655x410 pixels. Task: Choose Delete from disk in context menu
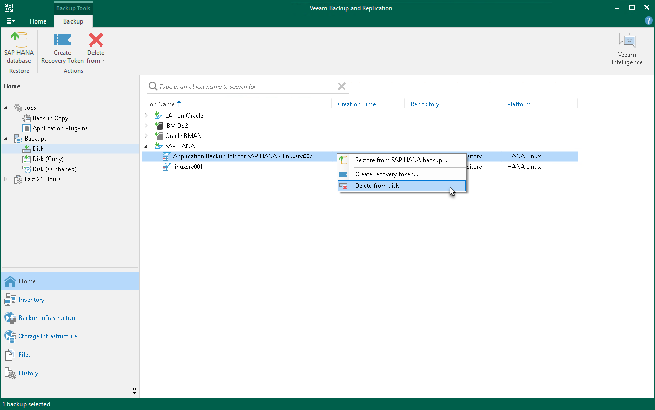coord(377,186)
